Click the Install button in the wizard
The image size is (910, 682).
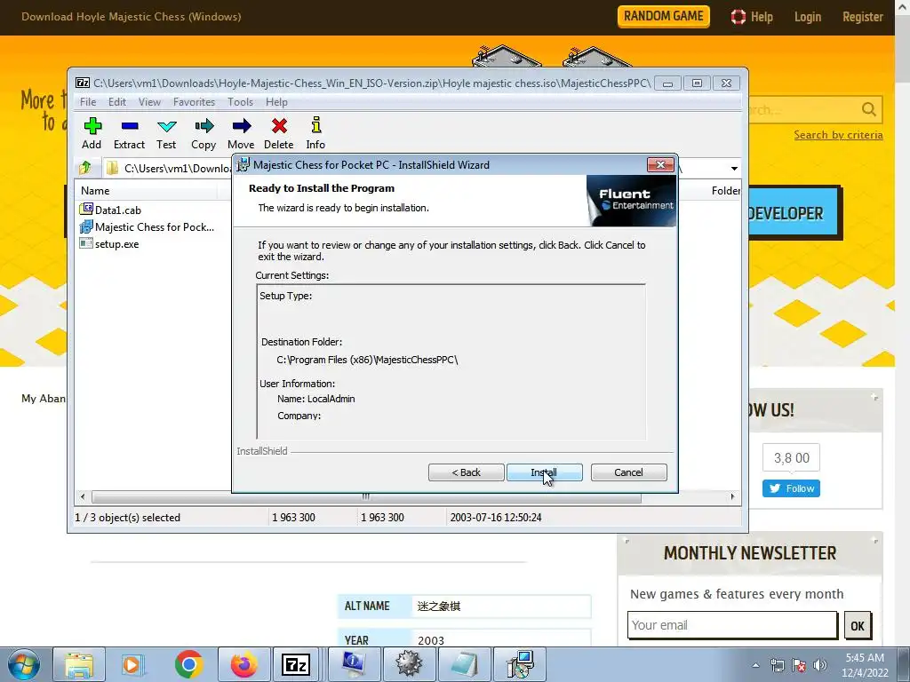(545, 472)
